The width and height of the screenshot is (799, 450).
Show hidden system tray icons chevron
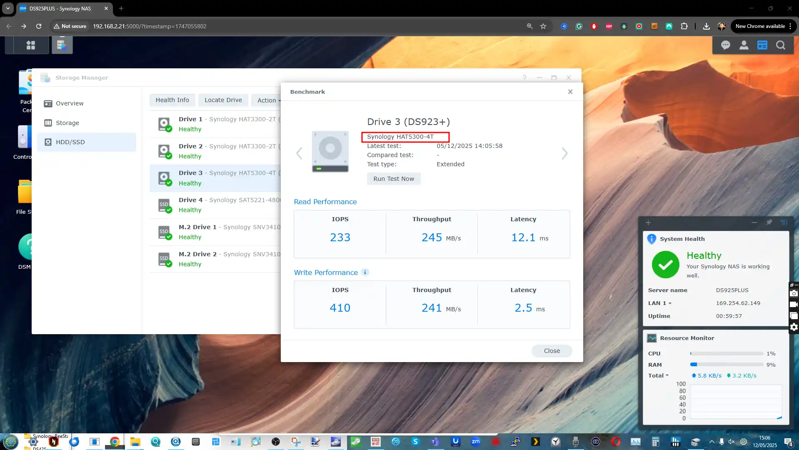pyautogui.click(x=712, y=442)
